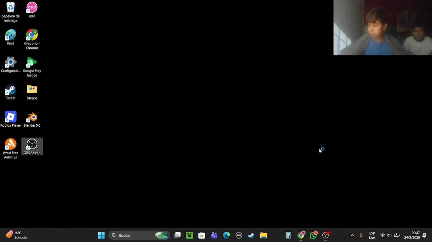Open File Explorer from the taskbar

tap(263, 235)
